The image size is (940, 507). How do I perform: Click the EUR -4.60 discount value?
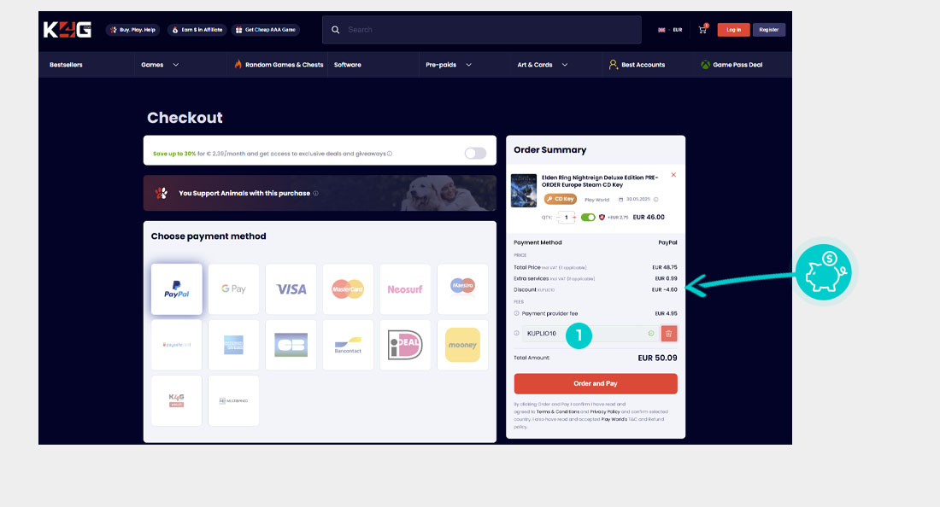664,289
